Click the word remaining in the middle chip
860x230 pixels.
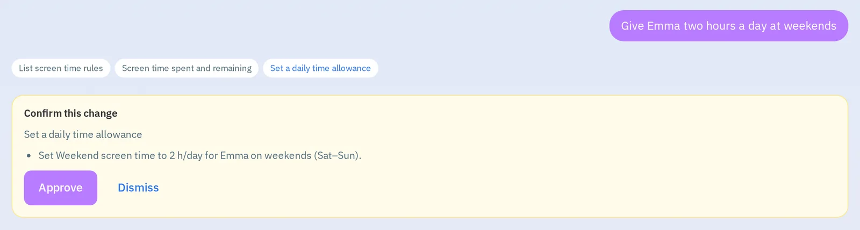(x=232, y=68)
